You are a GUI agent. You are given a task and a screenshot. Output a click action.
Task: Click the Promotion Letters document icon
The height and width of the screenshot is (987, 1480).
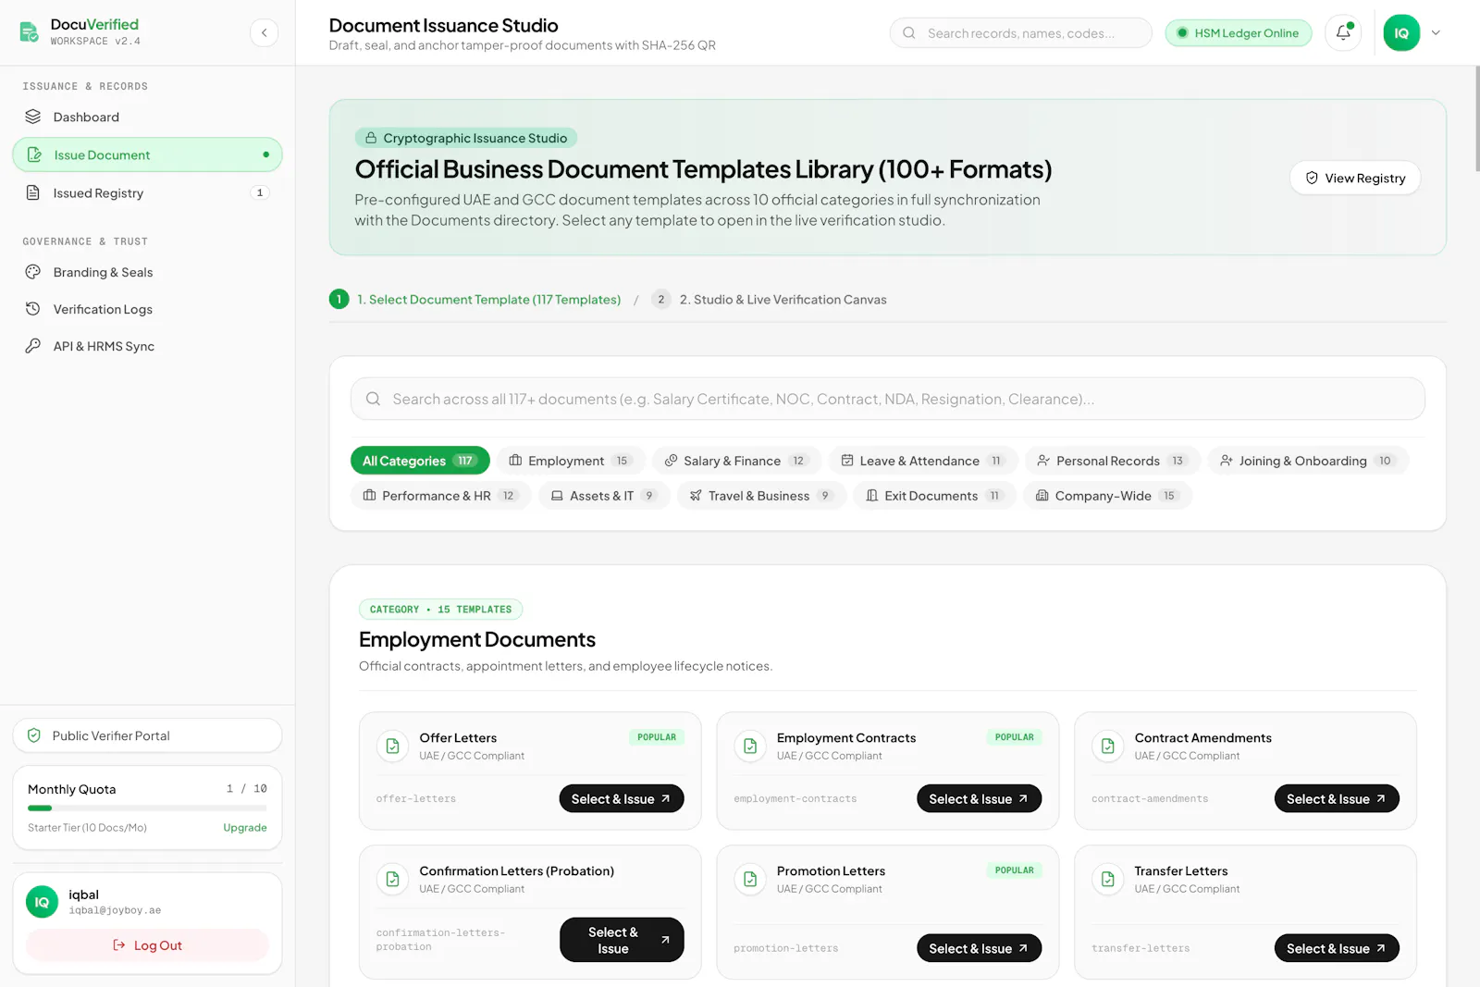[x=750, y=879]
